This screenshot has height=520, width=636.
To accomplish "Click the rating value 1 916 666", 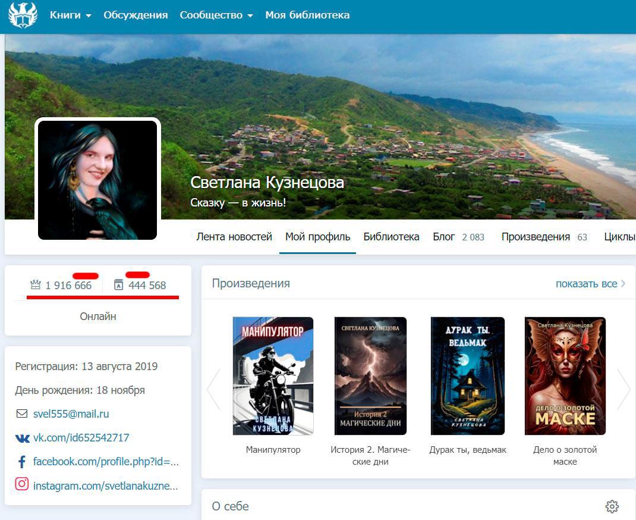I will point(68,286).
